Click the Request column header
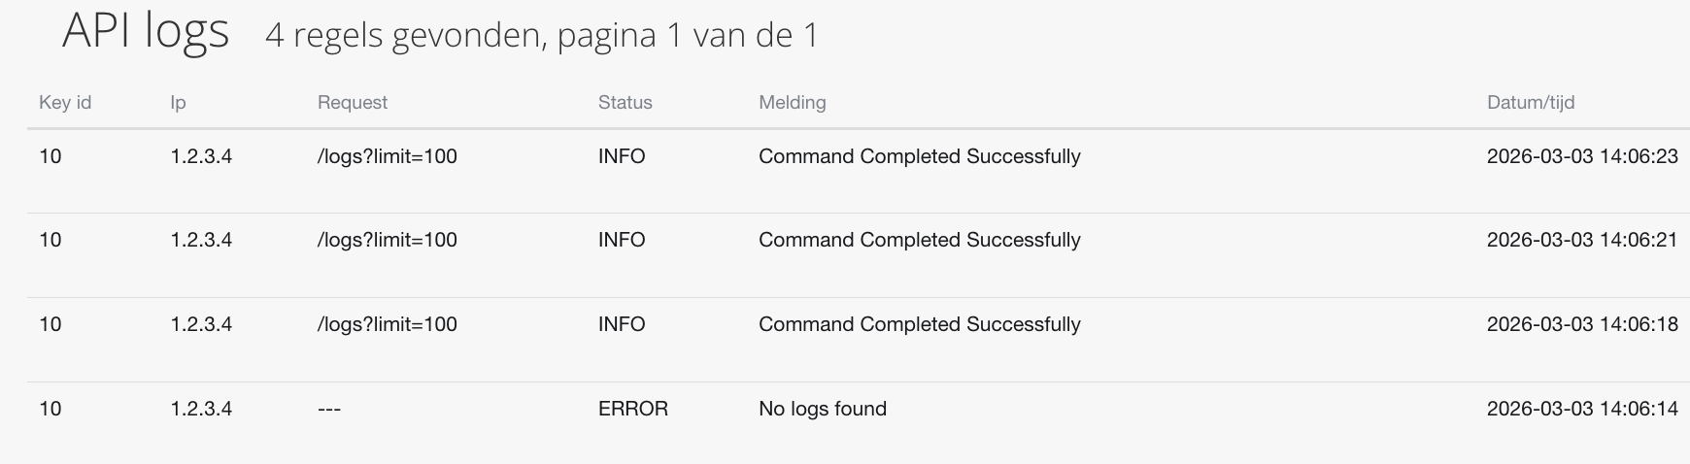Viewport: 1690px width, 464px height. click(x=353, y=102)
